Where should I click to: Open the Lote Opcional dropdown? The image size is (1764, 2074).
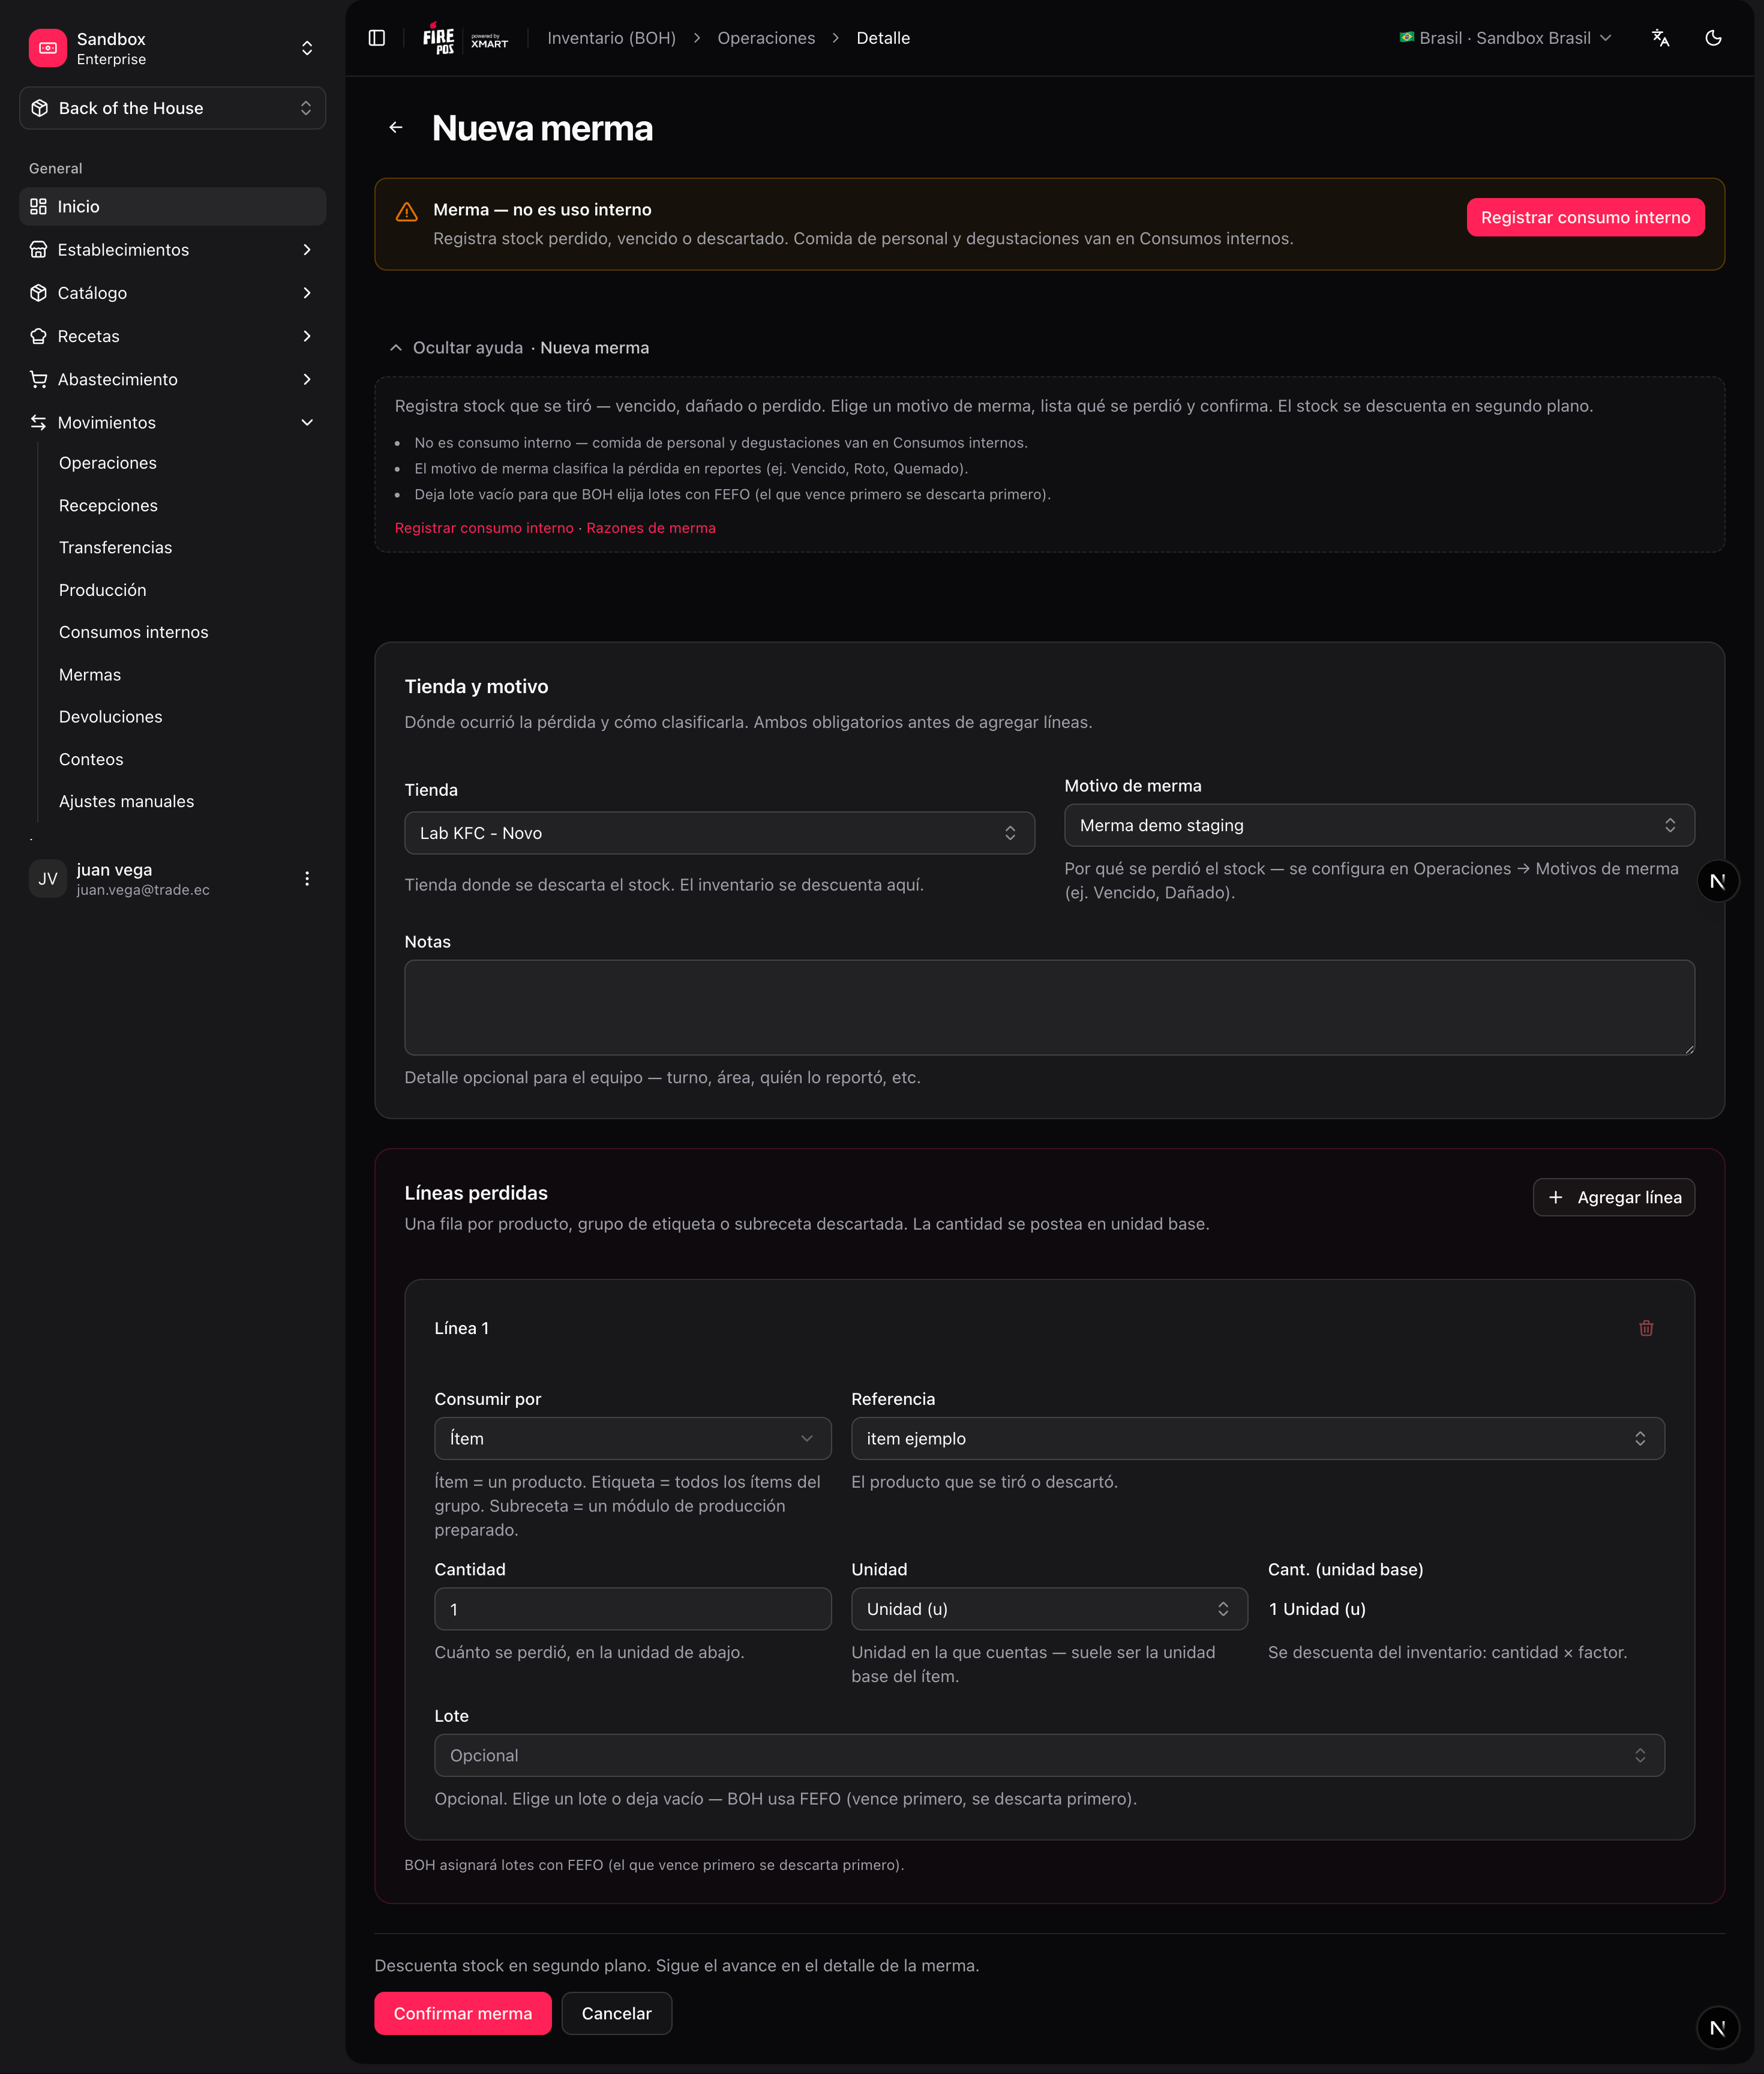pos(1049,1755)
